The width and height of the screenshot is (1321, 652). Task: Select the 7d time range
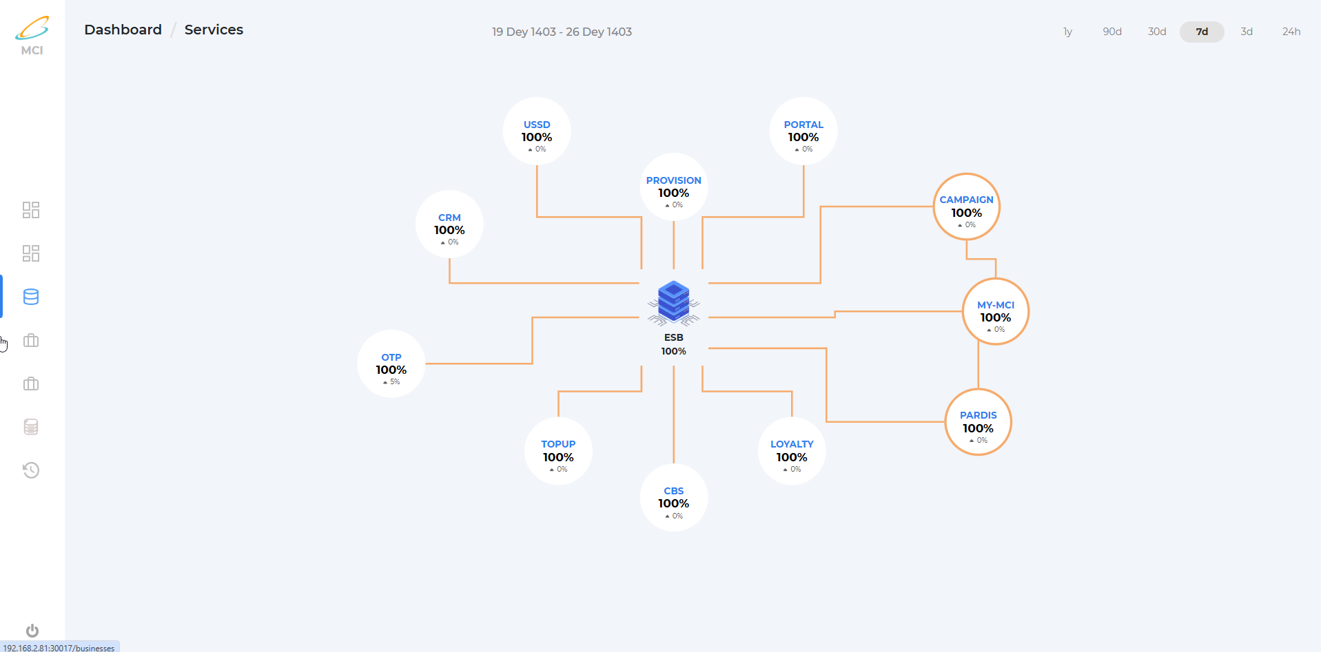(x=1201, y=32)
